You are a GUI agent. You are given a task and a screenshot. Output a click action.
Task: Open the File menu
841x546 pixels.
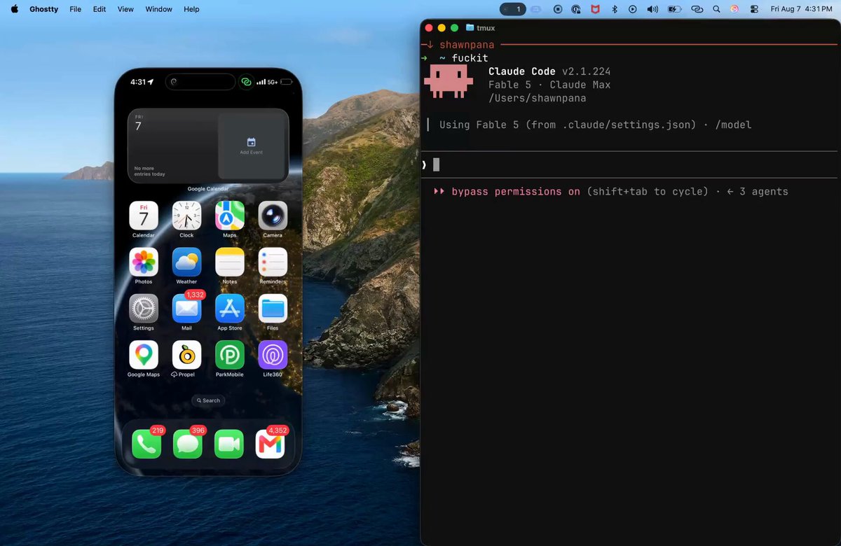click(75, 9)
